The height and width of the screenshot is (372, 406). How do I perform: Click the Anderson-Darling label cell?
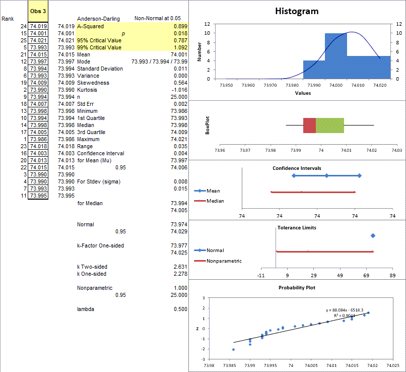pyautogui.click(x=98, y=19)
